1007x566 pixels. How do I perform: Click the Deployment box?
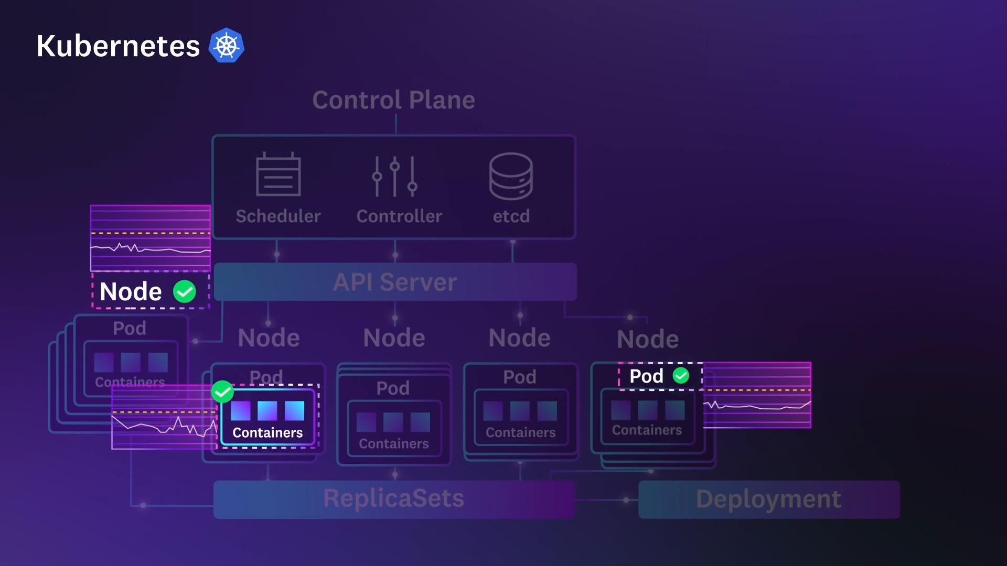tap(769, 499)
